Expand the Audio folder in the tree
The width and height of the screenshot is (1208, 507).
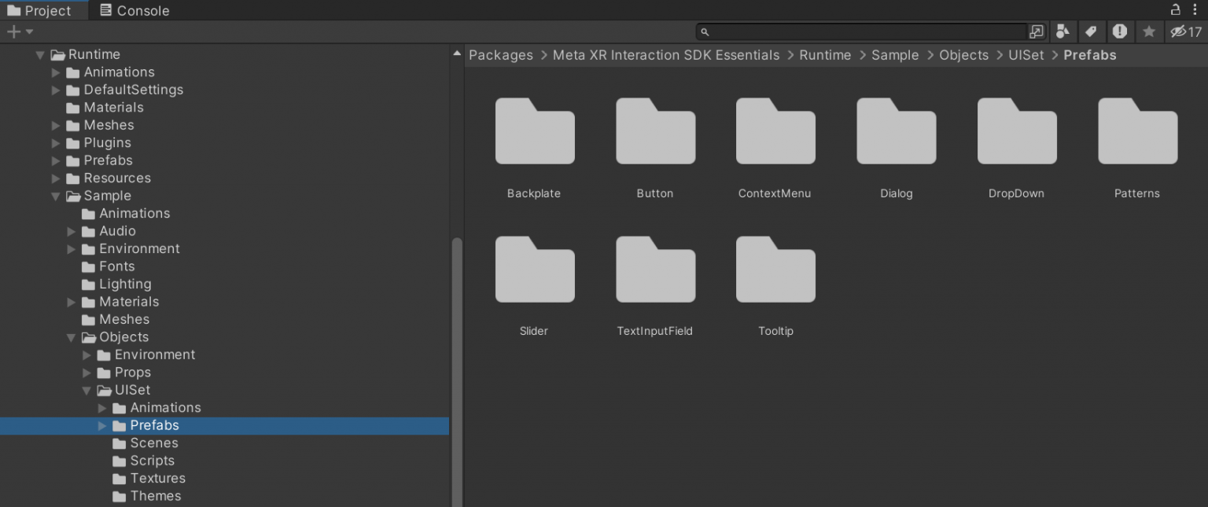click(x=72, y=231)
